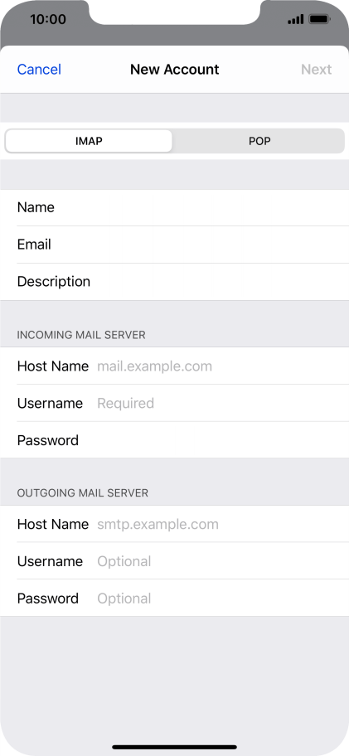Tap the Next button in header

point(316,70)
